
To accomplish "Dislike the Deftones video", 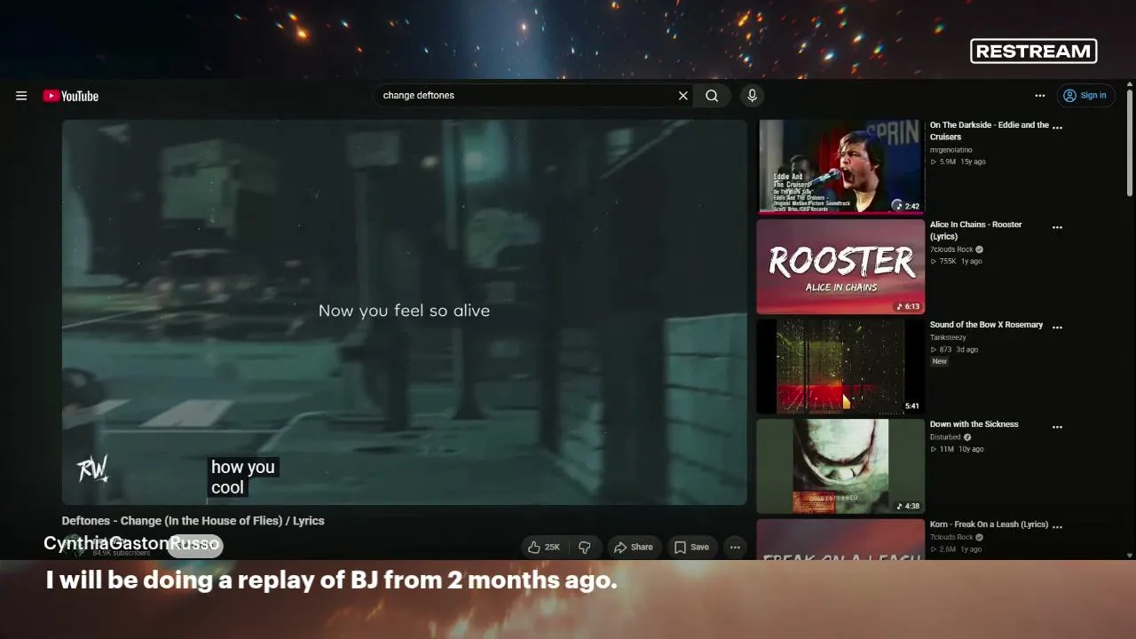I will (x=584, y=548).
